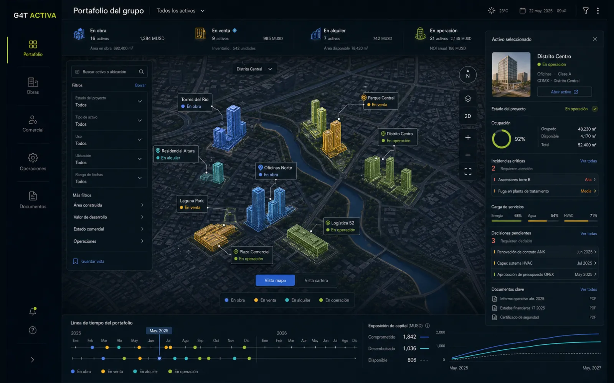
Task: Open Renovación de contrato ANK decision
Action: click(x=544, y=252)
